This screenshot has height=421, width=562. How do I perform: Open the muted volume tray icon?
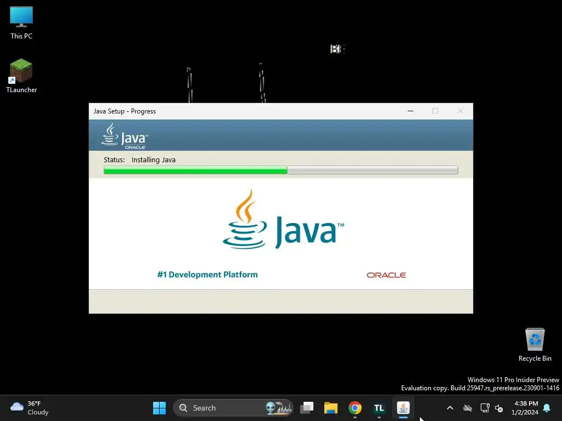(498, 408)
